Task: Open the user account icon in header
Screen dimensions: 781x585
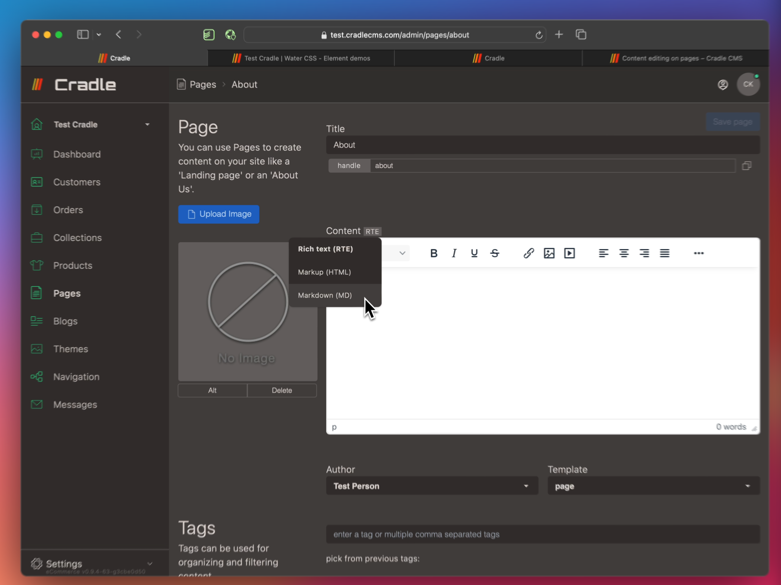Action: click(723, 84)
